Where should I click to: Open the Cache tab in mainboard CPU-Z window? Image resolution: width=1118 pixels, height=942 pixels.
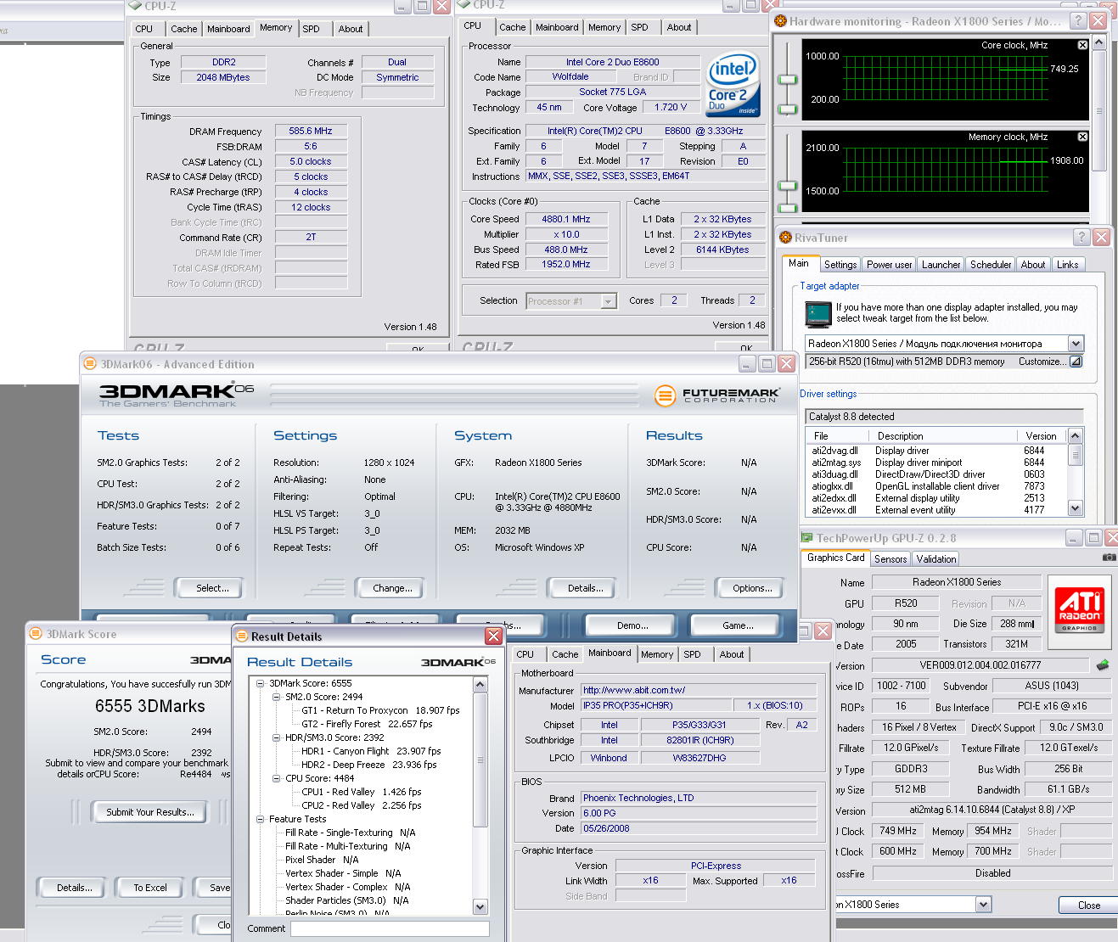[x=565, y=654]
